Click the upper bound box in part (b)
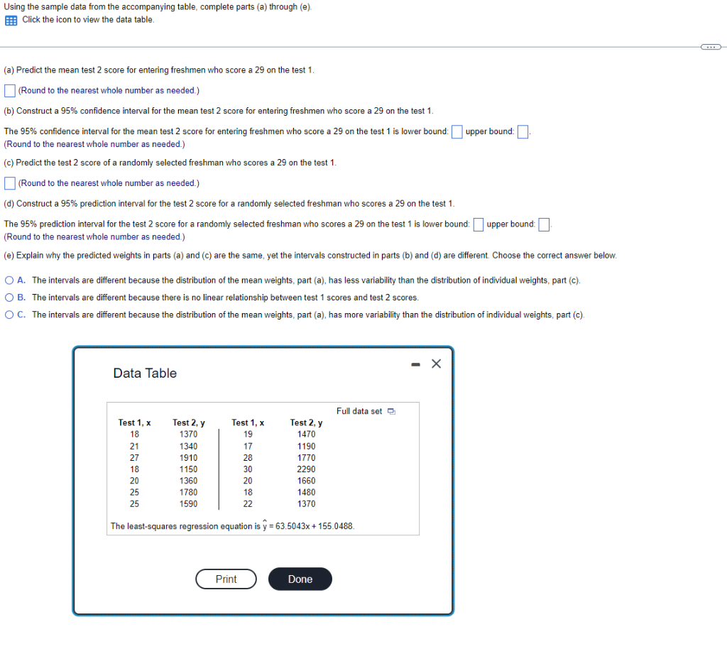The image size is (727, 671). tap(523, 131)
